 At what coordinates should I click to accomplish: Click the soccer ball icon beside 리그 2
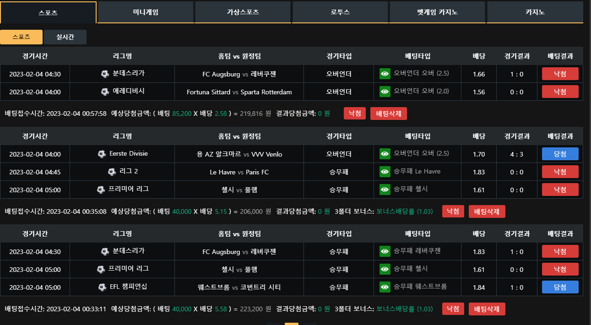(112, 172)
